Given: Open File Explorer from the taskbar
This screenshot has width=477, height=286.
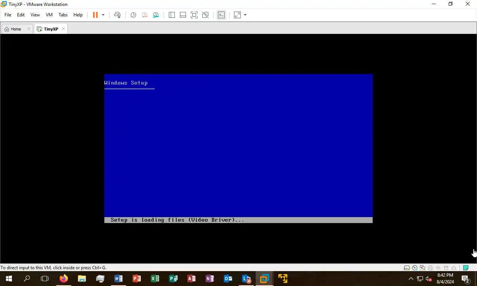Looking at the screenshot, I should pos(82,279).
